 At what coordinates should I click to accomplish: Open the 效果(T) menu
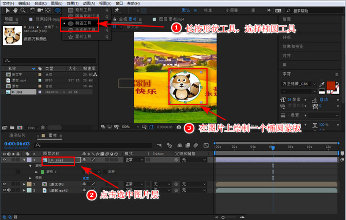pyautogui.click(x=73, y=3)
